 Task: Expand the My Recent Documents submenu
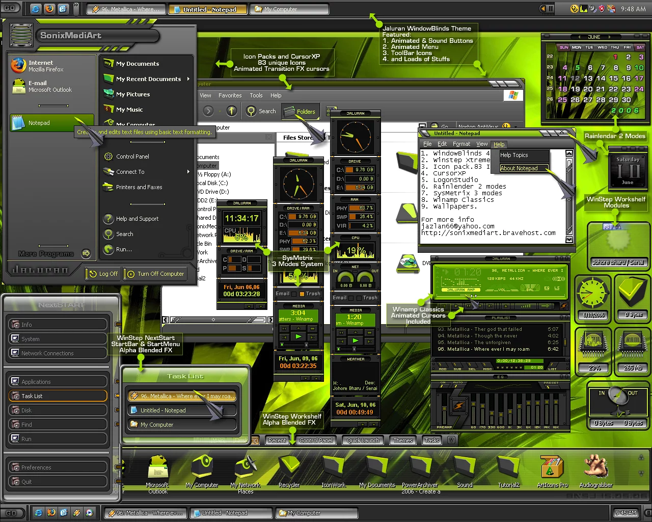coord(188,79)
